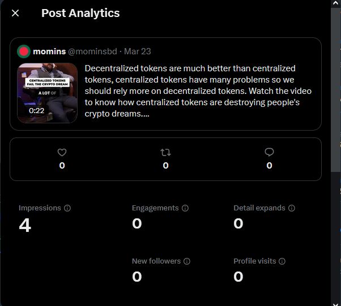This screenshot has height=306, width=341.
Task: Click the scrollbar up arrow
Action: 336,3
